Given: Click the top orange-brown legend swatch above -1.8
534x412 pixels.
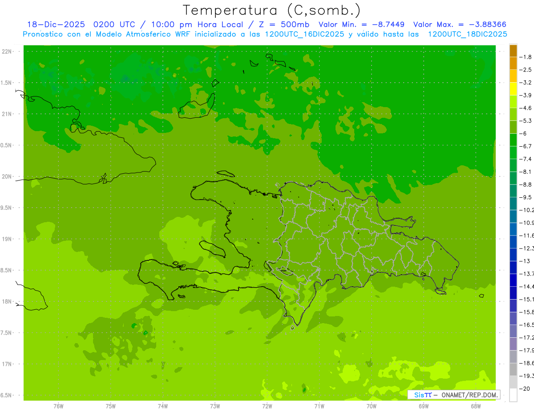Looking at the screenshot, I should point(513,51).
